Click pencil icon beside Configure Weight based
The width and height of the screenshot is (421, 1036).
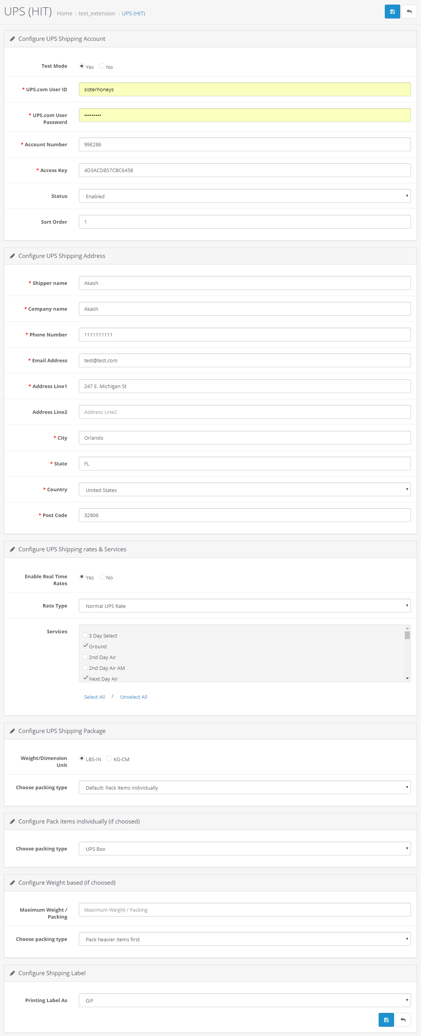12,883
